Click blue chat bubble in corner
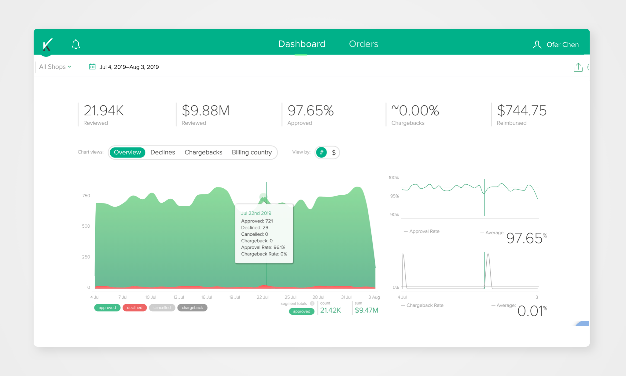Image resolution: width=626 pixels, height=376 pixels. click(584, 324)
